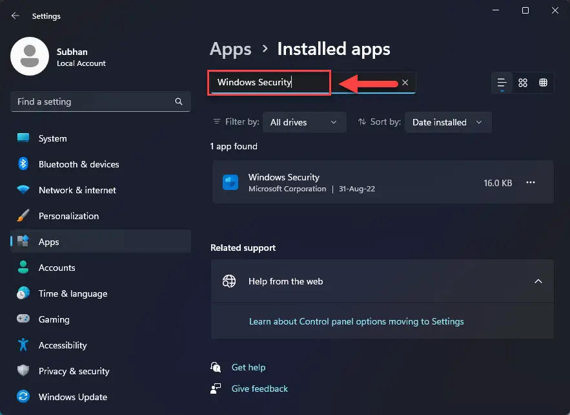Go back using the Settings back arrow
The image size is (570, 415).
15,16
